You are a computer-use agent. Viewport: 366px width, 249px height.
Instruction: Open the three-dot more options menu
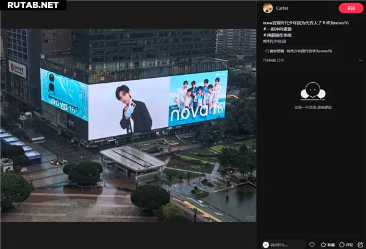coord(361,60)
